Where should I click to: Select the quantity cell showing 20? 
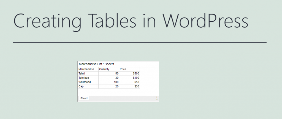click(109, 86)
